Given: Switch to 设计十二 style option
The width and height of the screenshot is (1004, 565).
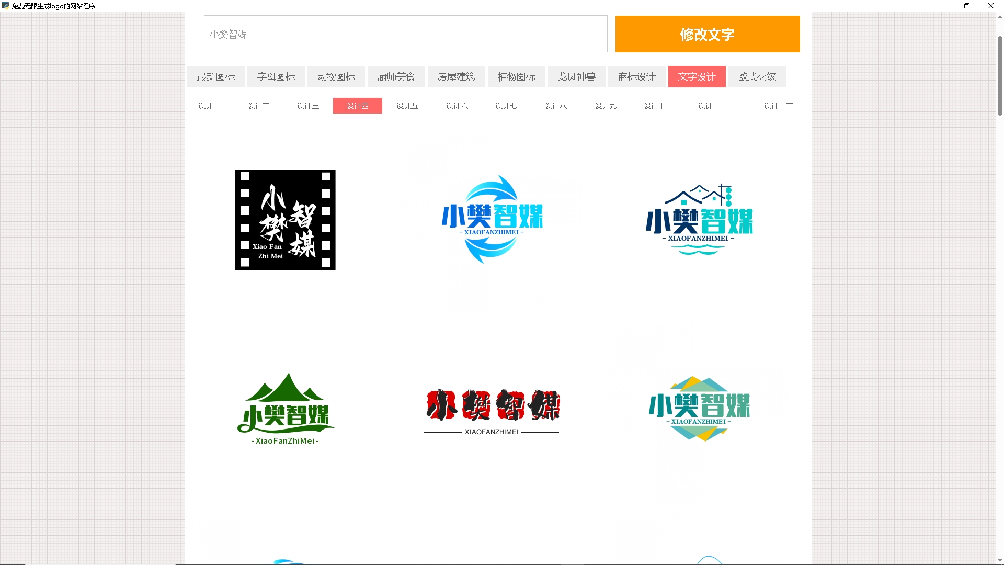Looking at the screenshot, I should (778, 106).
